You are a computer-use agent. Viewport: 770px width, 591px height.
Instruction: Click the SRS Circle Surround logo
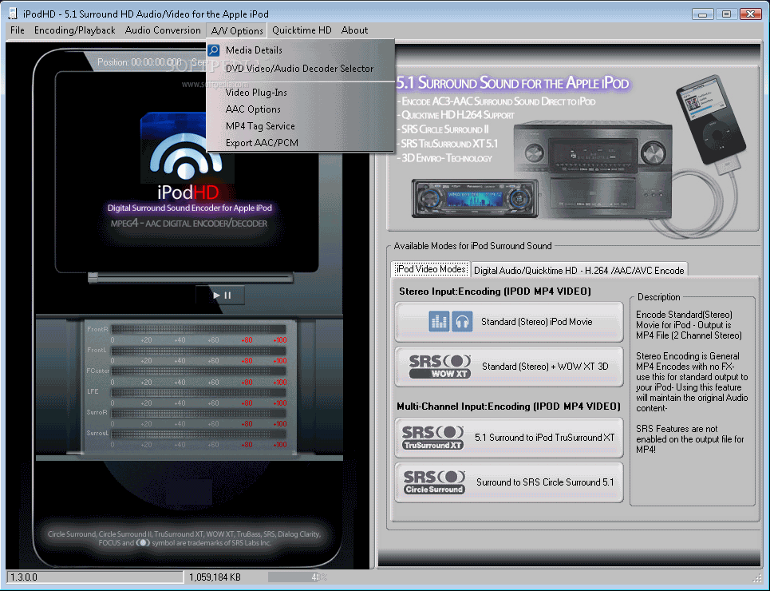(x=434, y=482)
